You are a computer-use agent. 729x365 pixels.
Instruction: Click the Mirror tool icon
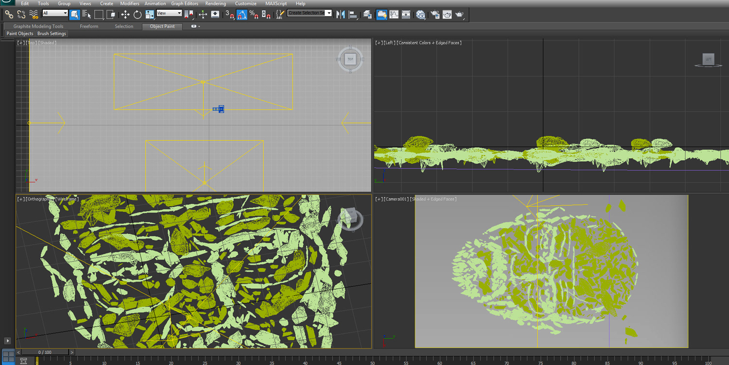point(341,15)
